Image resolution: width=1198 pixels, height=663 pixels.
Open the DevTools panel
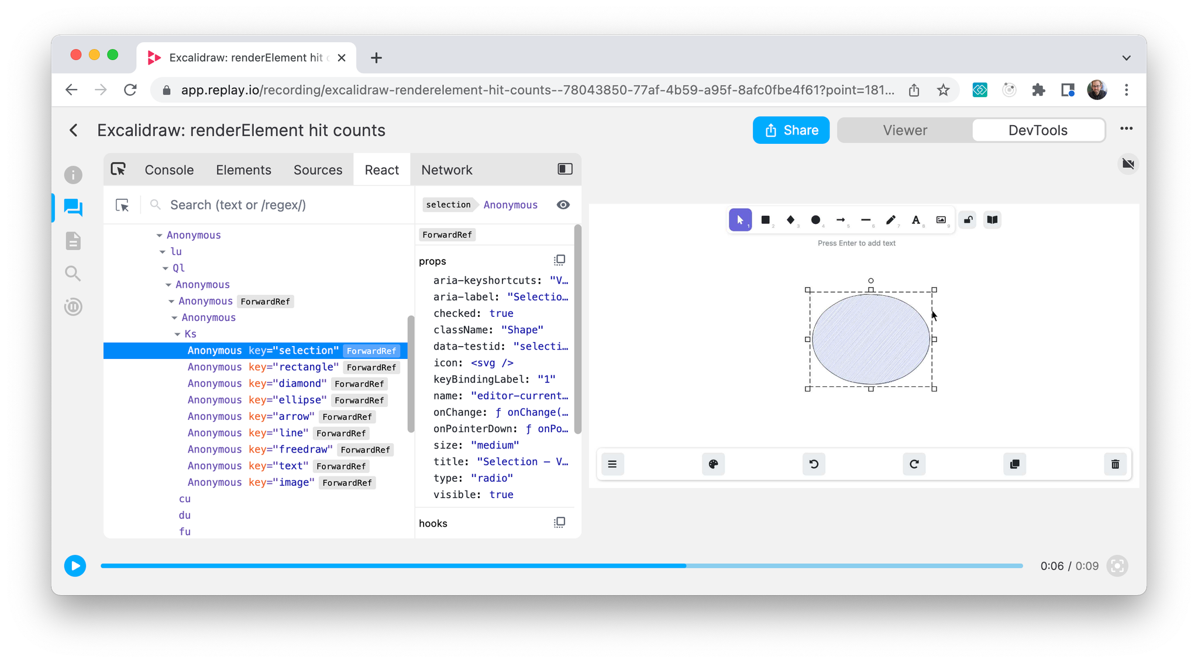[1038, 130]
